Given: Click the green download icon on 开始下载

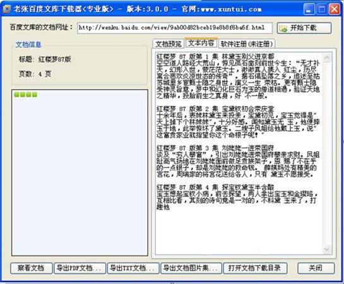Looking at the screenshot, I should [283, 28].
